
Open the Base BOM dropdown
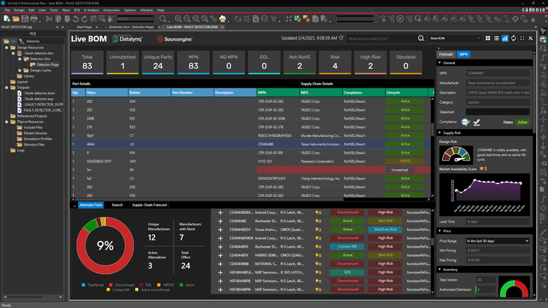(455, 38)
